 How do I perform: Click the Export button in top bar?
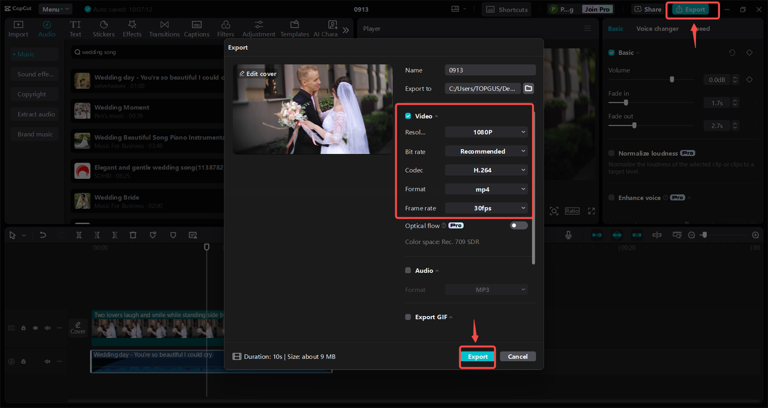tap(690, 10)
